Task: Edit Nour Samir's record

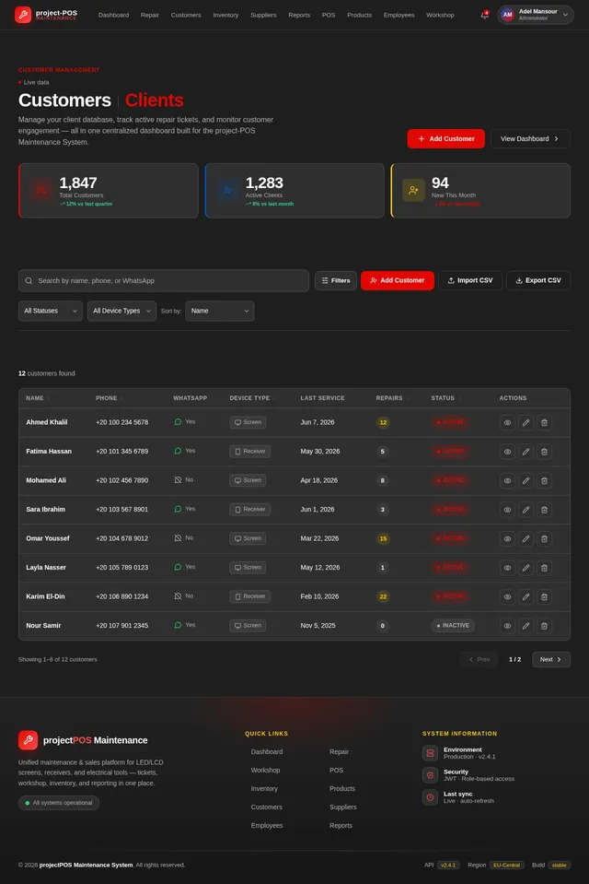Action: [525, 626]
